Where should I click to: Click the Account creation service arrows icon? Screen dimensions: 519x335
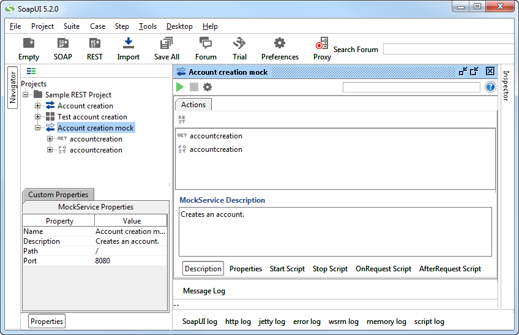point(50,105)
